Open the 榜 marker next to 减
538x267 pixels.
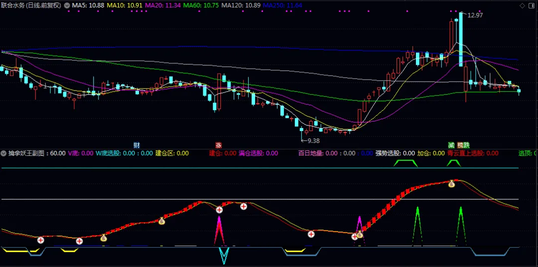coord(460,145)
